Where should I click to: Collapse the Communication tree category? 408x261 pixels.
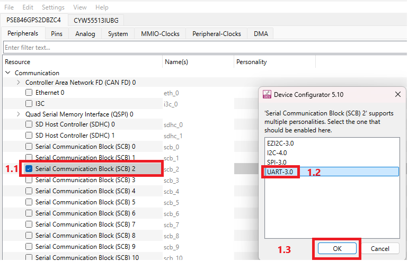[x=8, y=73]
